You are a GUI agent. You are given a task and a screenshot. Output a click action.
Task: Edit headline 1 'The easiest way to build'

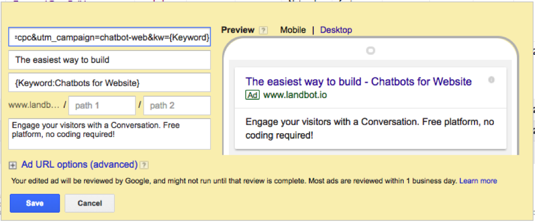[110, 60]
